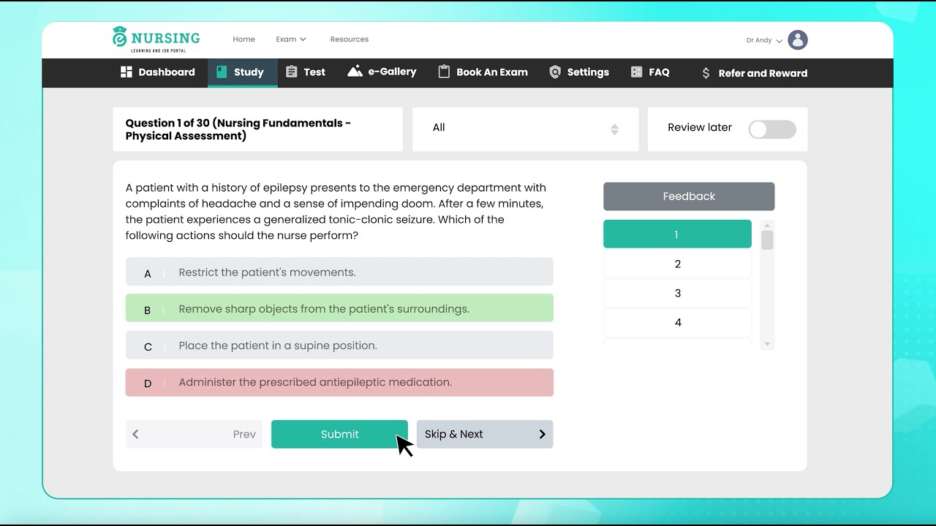936x526 pixels.
Task: Jump to question 4 in the list
Action: (677, 322)
